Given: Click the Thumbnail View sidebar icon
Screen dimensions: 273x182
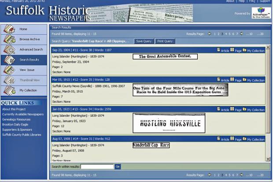Looking at the screenshot, I should [x=9, y=80].
